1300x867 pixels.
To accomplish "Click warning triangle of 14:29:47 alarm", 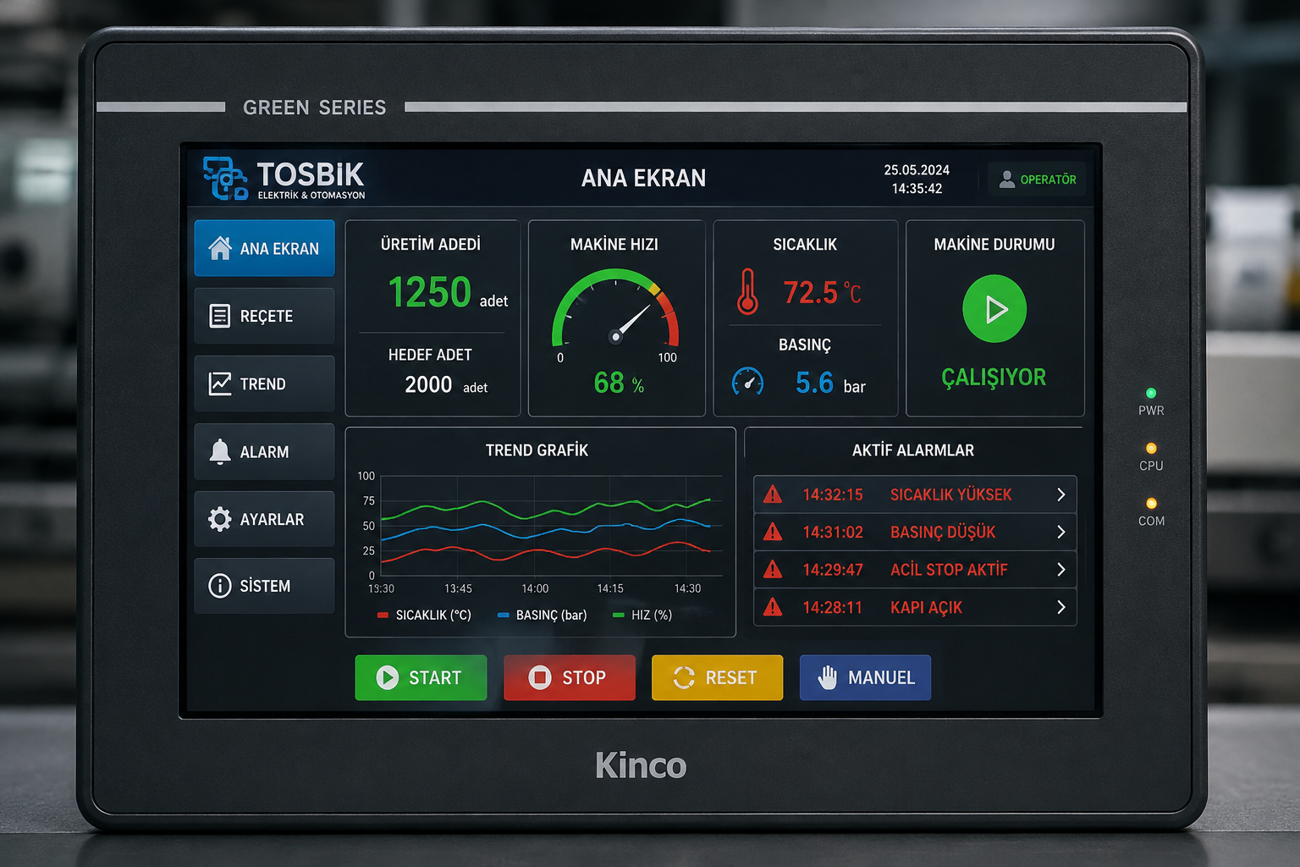I will point(773,569).
